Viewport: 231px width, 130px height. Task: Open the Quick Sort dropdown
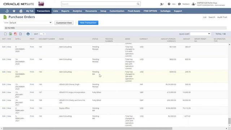pos(200,34)
